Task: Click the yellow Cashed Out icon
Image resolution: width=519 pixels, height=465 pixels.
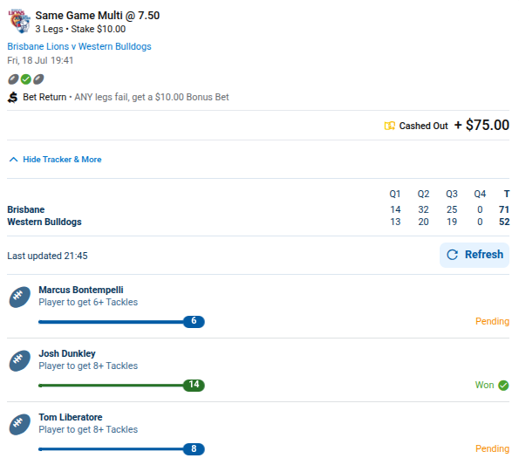Action: coord(390,126)
